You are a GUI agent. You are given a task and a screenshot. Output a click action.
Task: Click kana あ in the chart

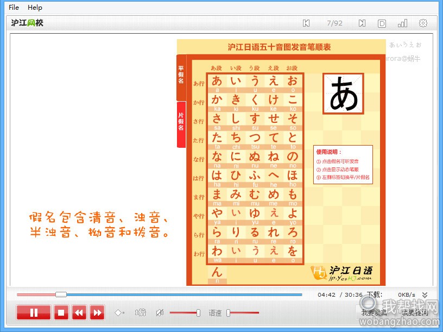click(x=217, y=81)
